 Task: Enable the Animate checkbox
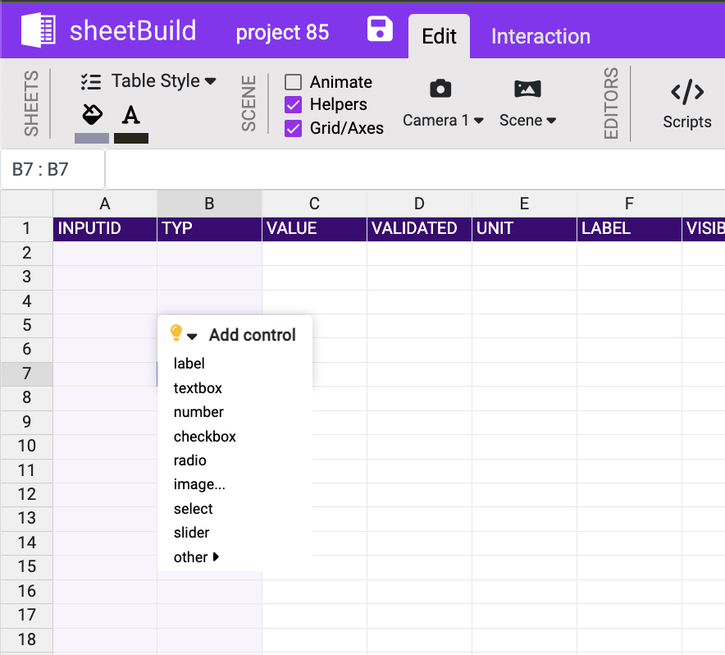pos(293,82)
